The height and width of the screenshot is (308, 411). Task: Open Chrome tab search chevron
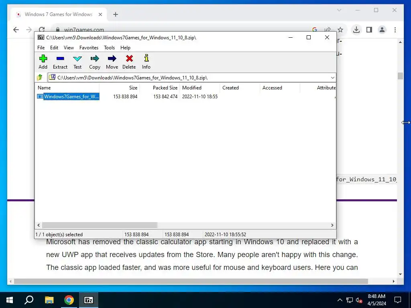339,10
